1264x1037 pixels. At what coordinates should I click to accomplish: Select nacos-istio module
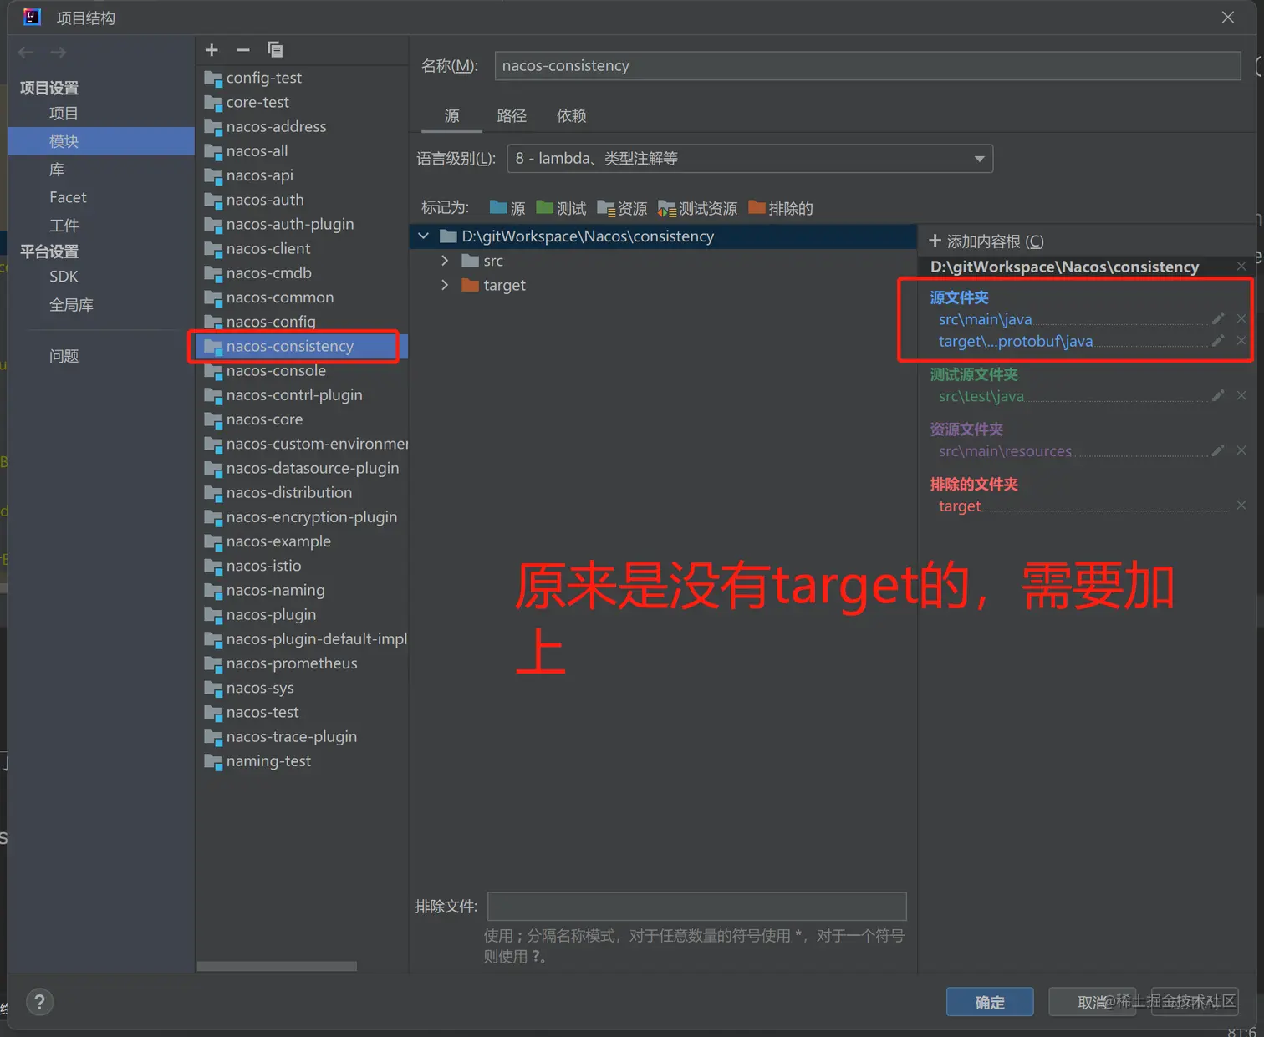[263, 566]
